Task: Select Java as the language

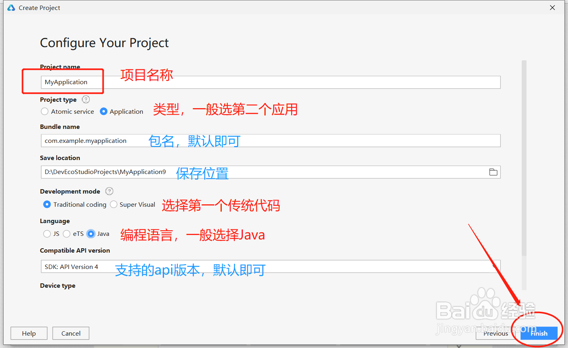Action: pyautogui.click(x=91, y=234)
